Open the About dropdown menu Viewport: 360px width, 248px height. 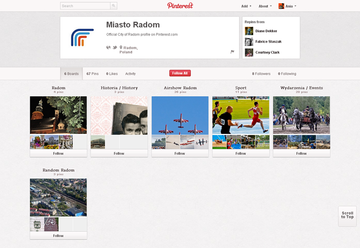(x=265, y=6)
